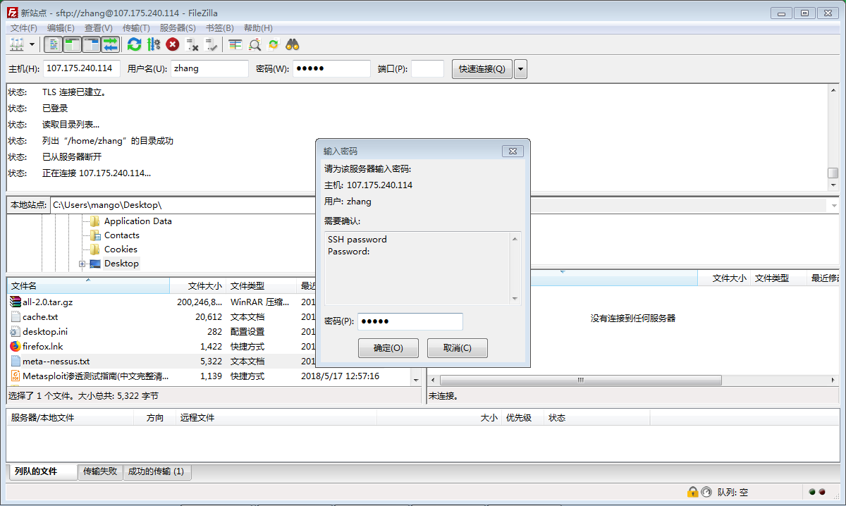Open the Site Manager dropdown arrow
Screen dimensions: 846x506
pyautogui.click(x=32, y=44)
